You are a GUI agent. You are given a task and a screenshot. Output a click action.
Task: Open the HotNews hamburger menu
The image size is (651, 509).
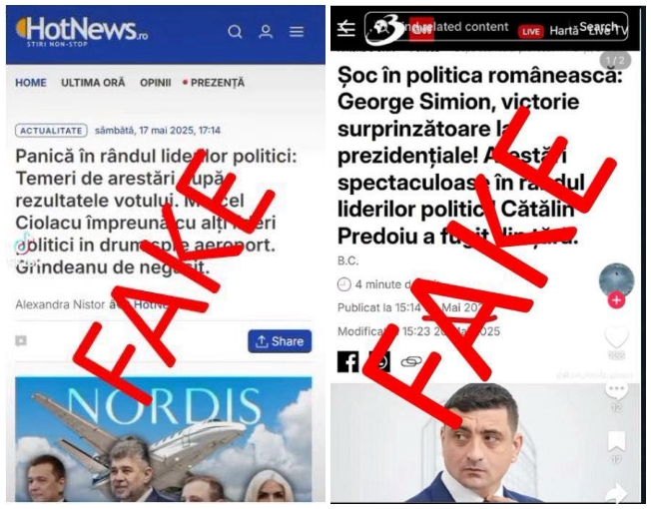click(297, 32)
